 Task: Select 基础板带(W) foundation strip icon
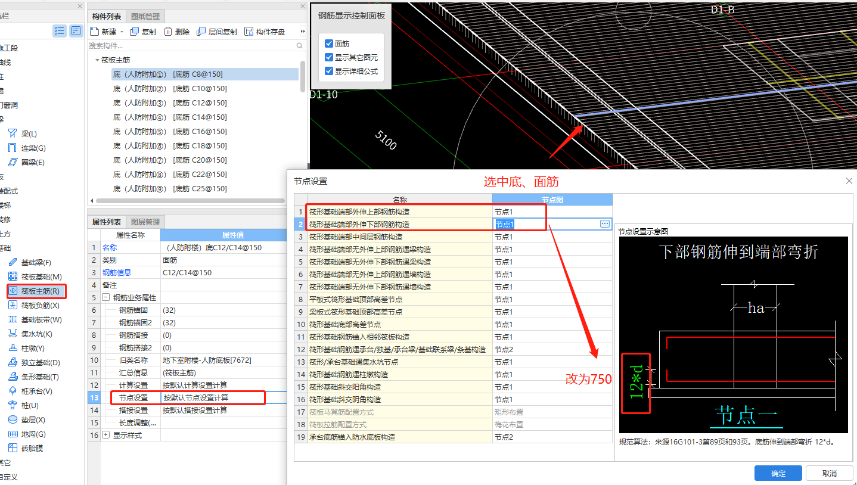(x=13, y=319)
